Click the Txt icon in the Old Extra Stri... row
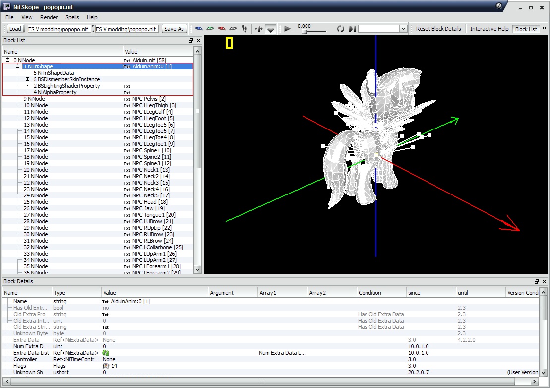The height and width of the screenshot is (388, 550). click(105, 327)
